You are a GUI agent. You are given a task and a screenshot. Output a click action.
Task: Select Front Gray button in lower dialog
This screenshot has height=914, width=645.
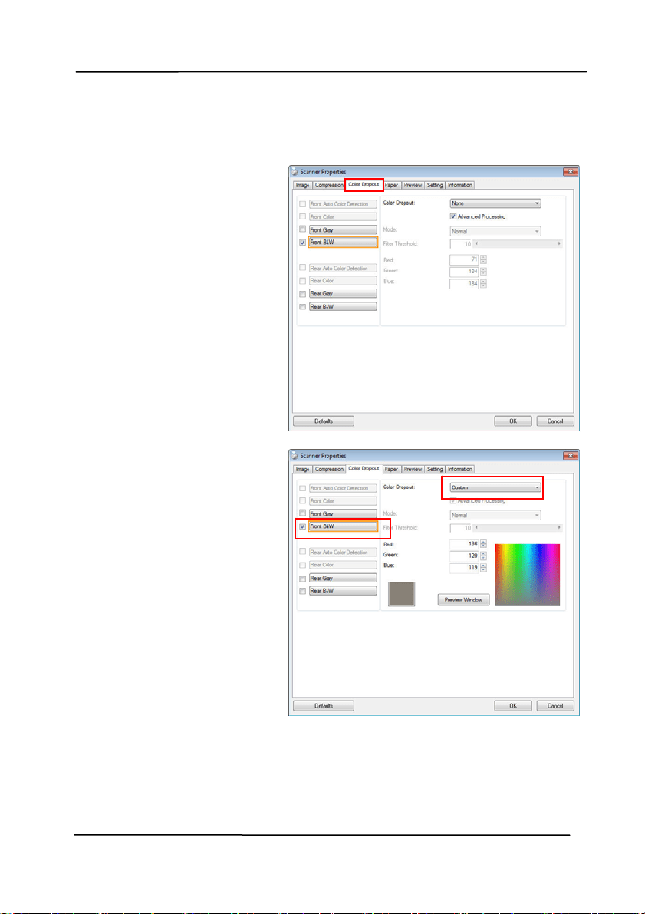[x=343, y=513]
